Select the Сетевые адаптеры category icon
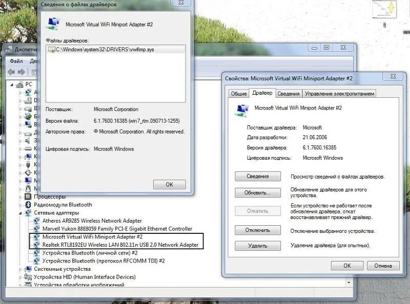This screenshot has width=410, height=304. [x=28, y=212]
